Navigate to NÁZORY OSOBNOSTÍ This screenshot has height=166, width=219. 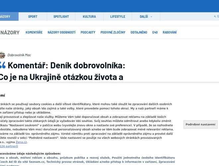click(x=61, y=33)
